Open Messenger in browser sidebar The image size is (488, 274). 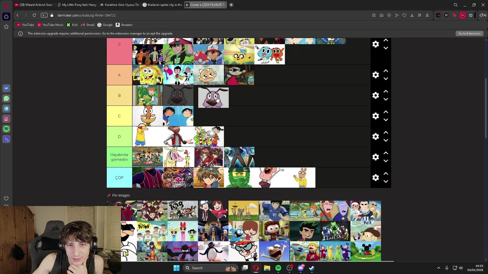point(6,88)
